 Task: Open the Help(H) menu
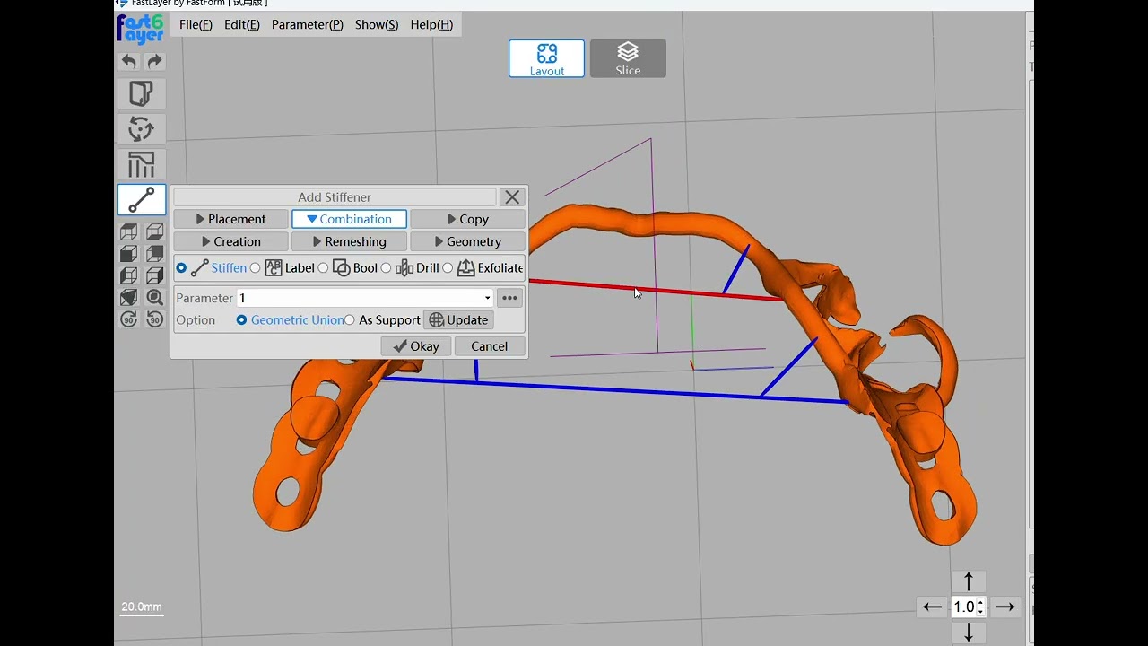[431, 24]
